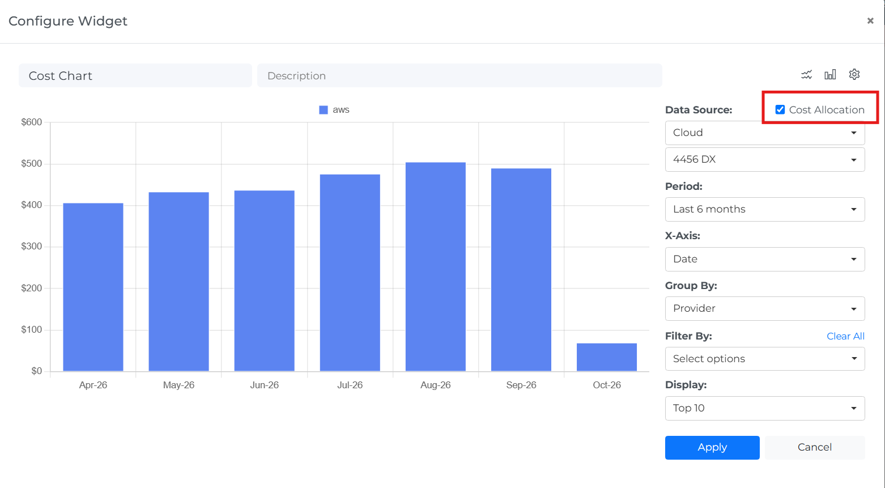Click the Cancel button

815,447
